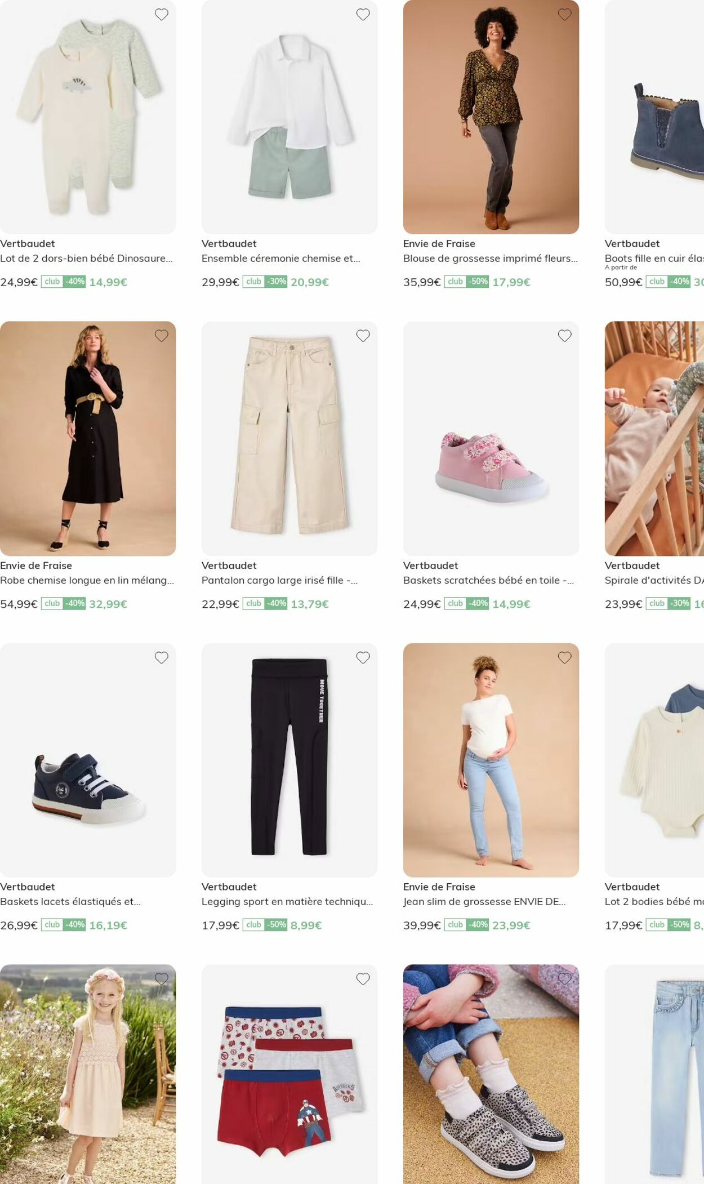The height and width of the screenshot is (1184, 704).
Task: Favorite the beige cargo pants
Action: 363,336
